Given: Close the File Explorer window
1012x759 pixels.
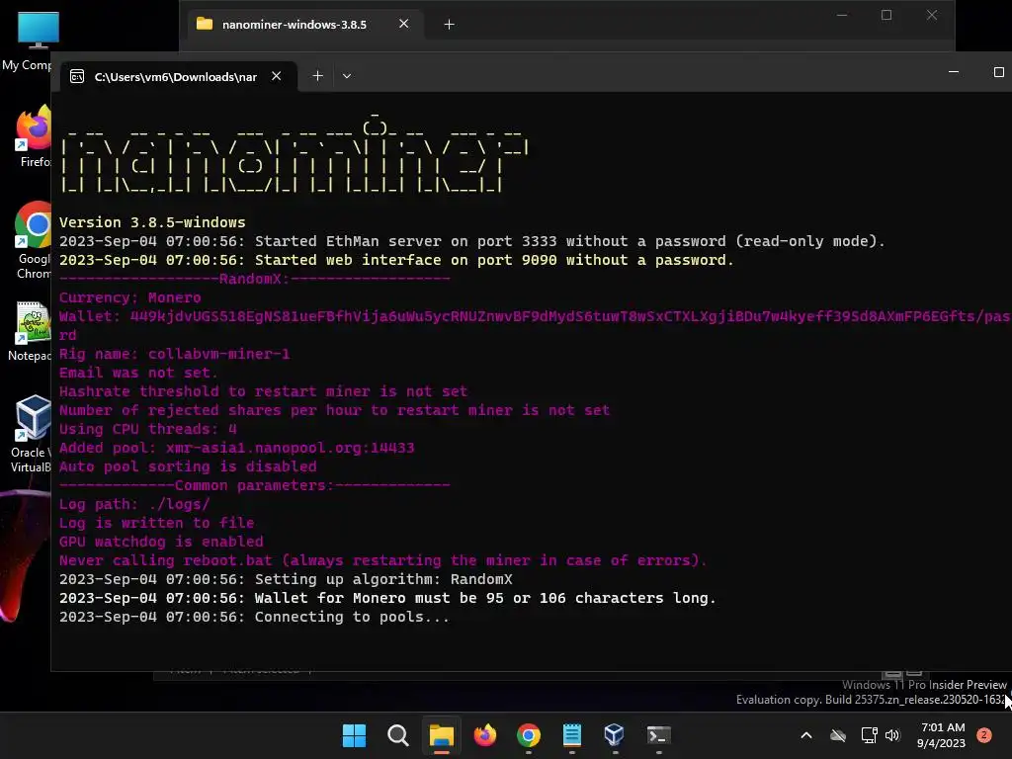Looking at the screenshot, I should point(931,15).
